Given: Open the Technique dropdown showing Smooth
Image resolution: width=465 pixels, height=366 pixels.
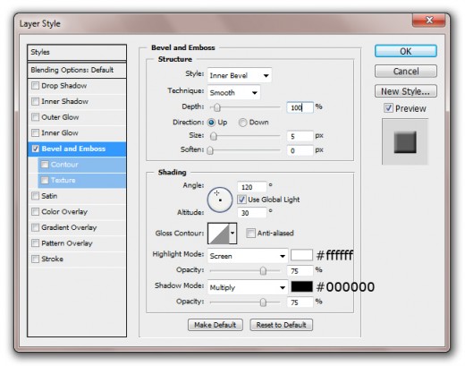Looking at the screenshot, I should (233, 92).
